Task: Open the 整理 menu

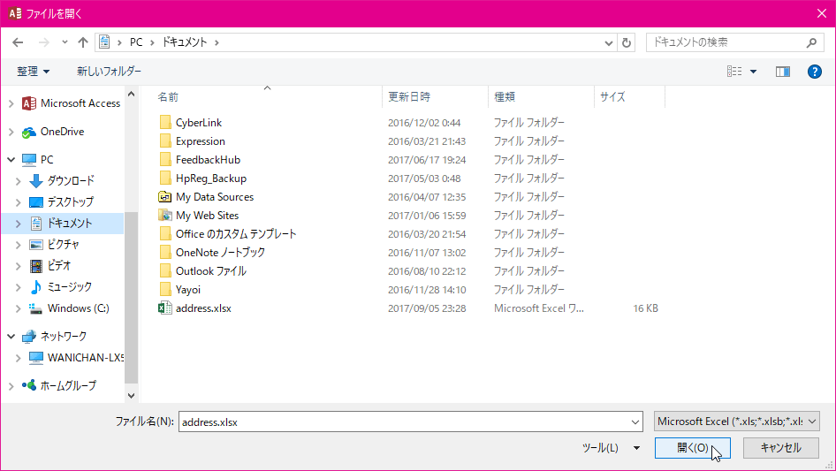Action: [33, 72]
